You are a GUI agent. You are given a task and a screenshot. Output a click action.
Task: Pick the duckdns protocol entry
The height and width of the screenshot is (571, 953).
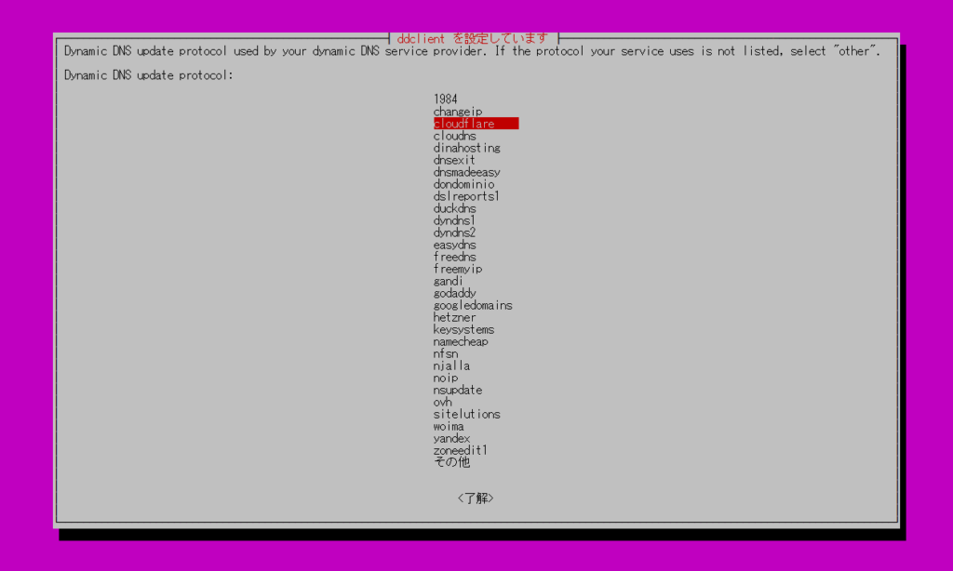tap(454, 208)
